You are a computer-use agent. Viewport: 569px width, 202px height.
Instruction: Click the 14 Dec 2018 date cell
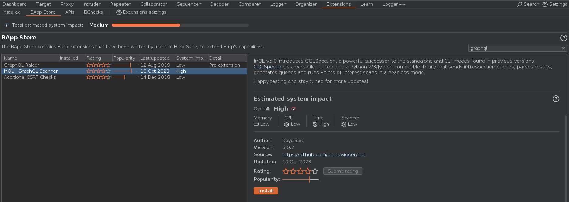pyautogui.click(x=155, y=77)
